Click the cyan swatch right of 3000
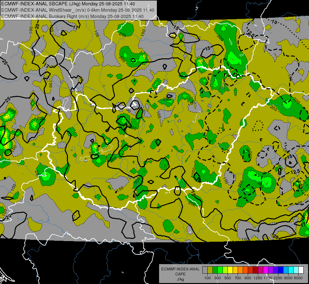 click(x=291, y=270)
